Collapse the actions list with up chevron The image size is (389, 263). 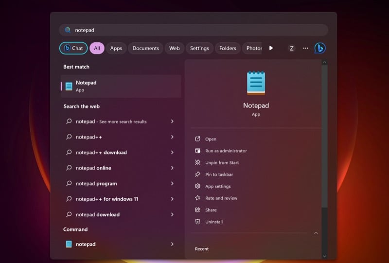(316, 233)
